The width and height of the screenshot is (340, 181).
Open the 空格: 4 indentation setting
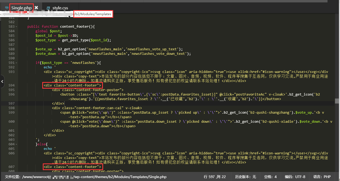click(270, 177)
